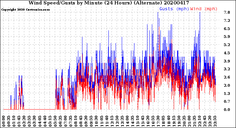
Task: Click the 21:35 time label
Action: (194, 121)
